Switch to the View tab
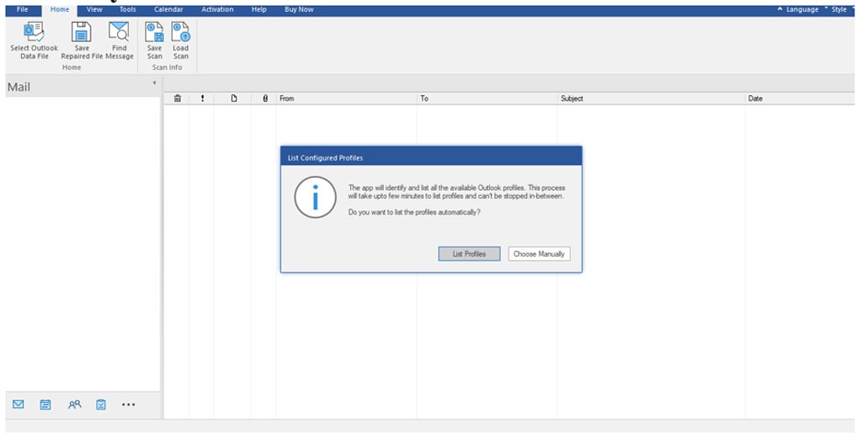This screenshot has height=439, width=862. click(94, 9)
